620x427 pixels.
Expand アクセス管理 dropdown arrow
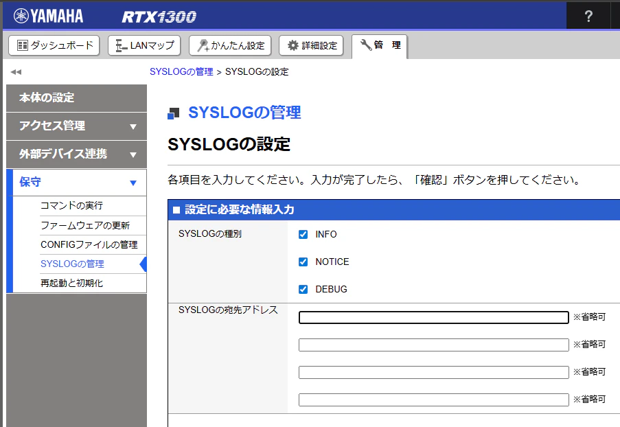point(133,126)
